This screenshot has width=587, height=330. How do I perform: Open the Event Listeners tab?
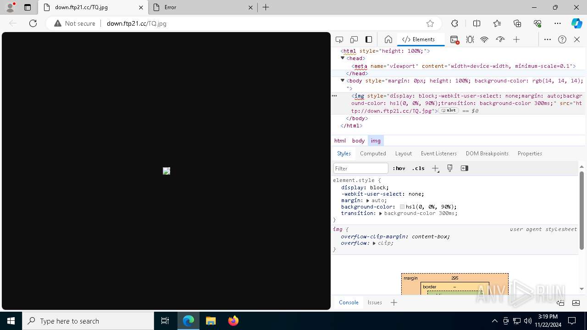click(x=439, y=154)
